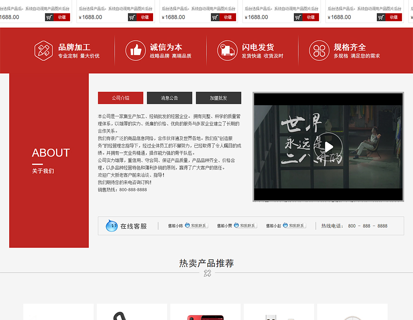Image resolution: width=413 pixels, height=320 pixels.
Task: Click the 在线客服 label text
Action: (x=133, y=226)
